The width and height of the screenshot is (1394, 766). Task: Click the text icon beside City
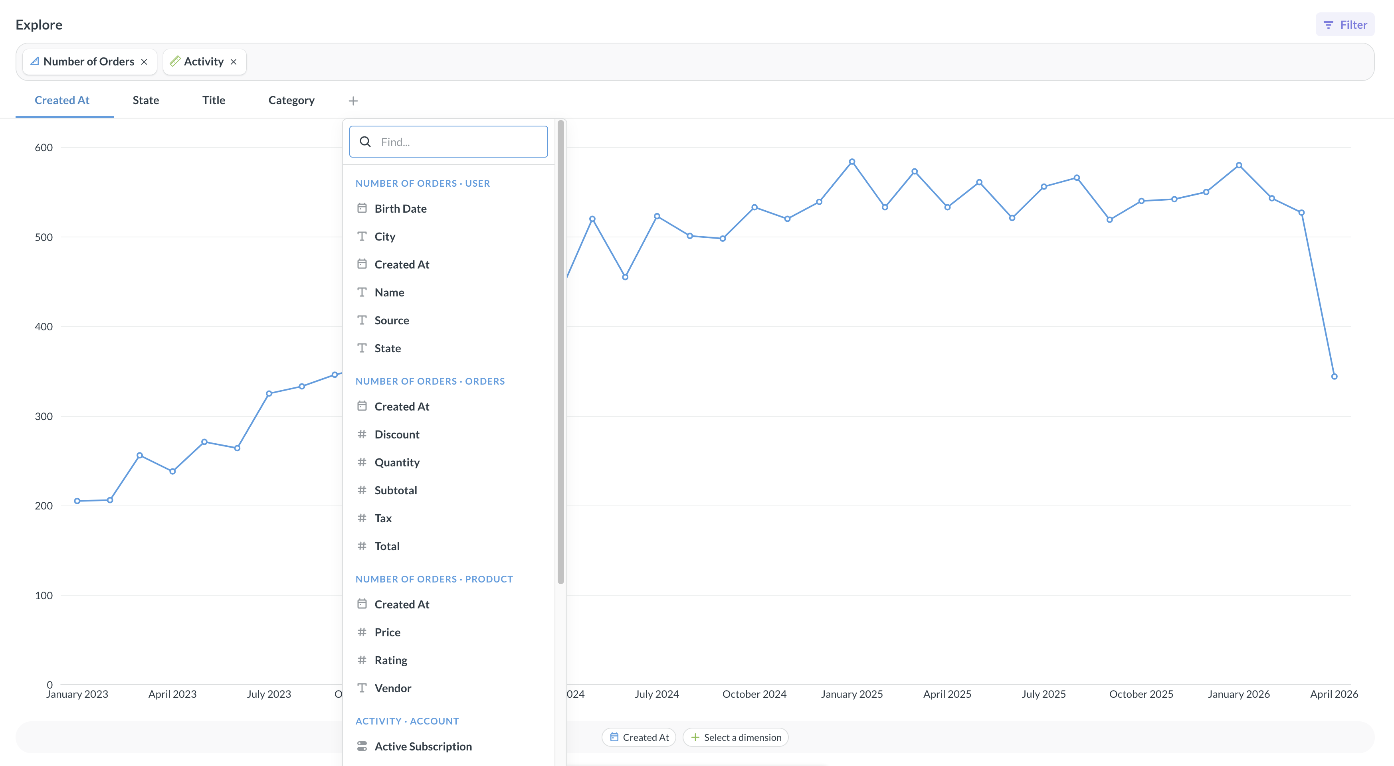[x=362, y=237]
